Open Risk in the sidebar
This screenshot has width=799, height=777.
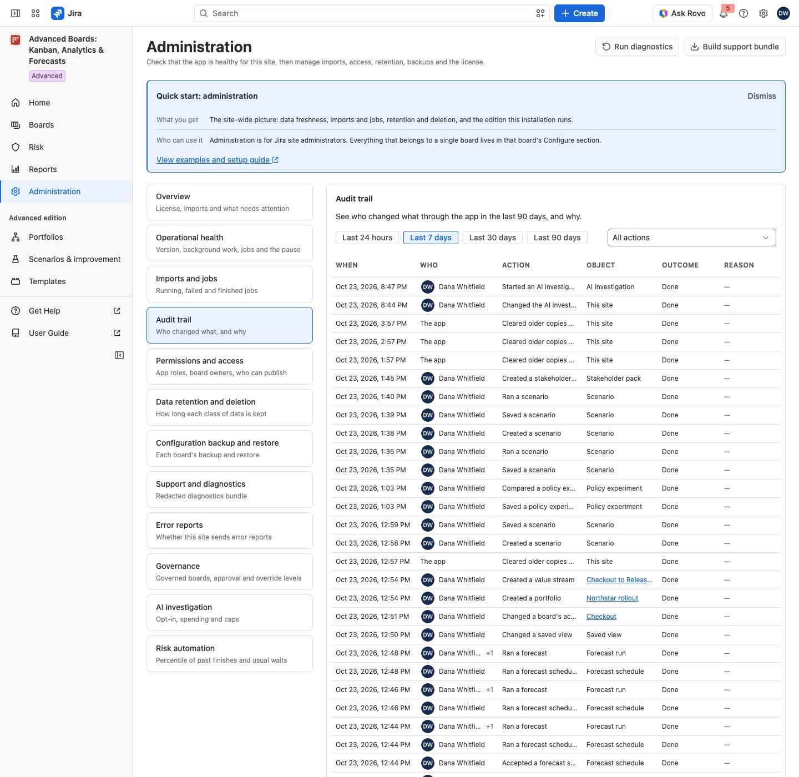click(x=67, y=147)
